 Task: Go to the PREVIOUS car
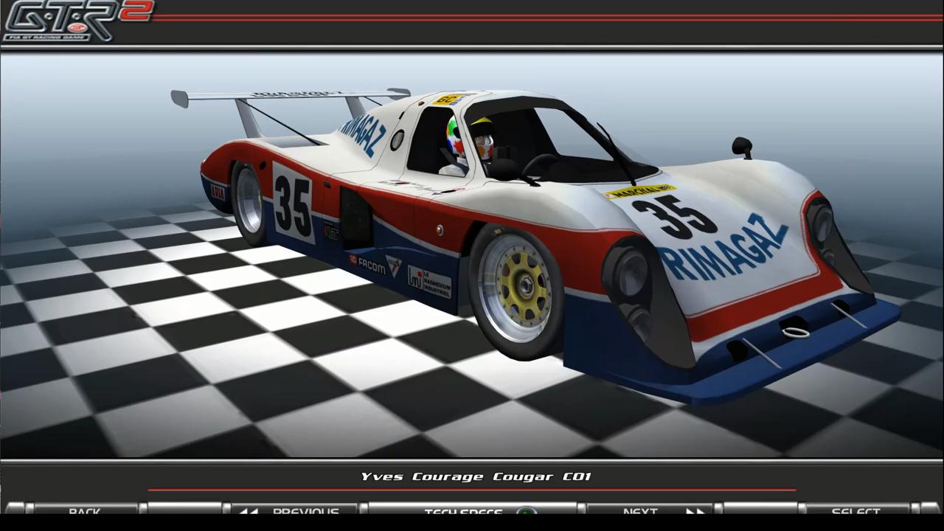(x=305, y=510)
